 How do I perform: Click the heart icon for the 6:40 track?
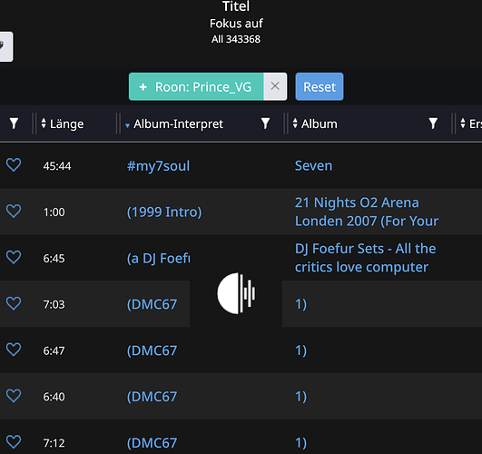coord(14,396)
